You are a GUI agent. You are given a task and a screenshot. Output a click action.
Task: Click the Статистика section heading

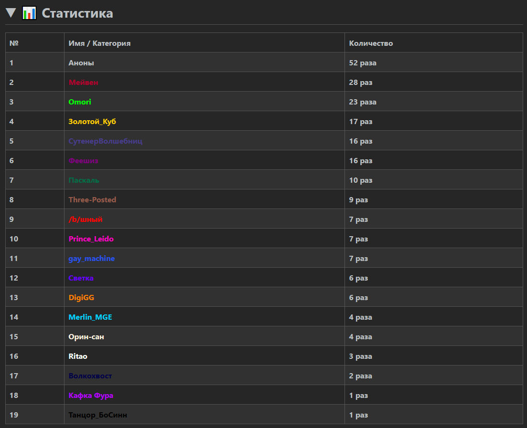pyautogui.click(x=77, y=13)
